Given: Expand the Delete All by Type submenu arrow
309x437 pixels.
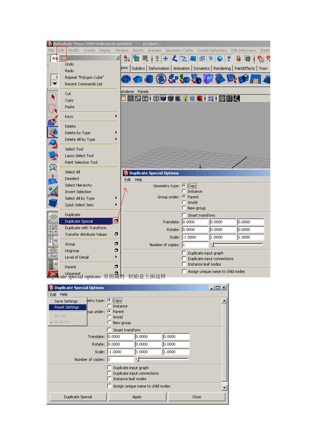Looking at the screenshot, I should (116, 139).
